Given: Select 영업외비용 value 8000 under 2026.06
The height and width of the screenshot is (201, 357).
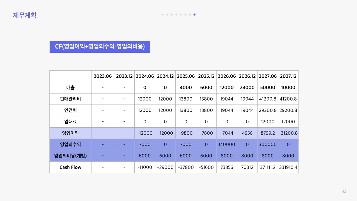Looking at the screenshot, I should [227, 156].
